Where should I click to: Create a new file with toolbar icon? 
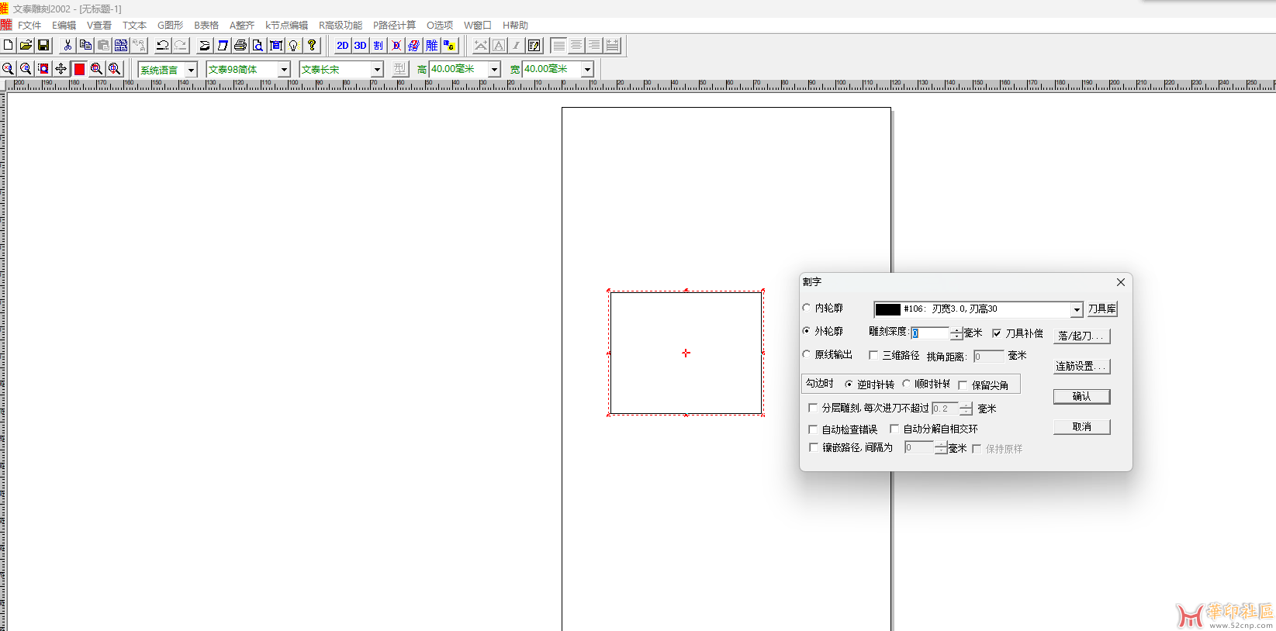pyautogui.click(x=9, y=45)
